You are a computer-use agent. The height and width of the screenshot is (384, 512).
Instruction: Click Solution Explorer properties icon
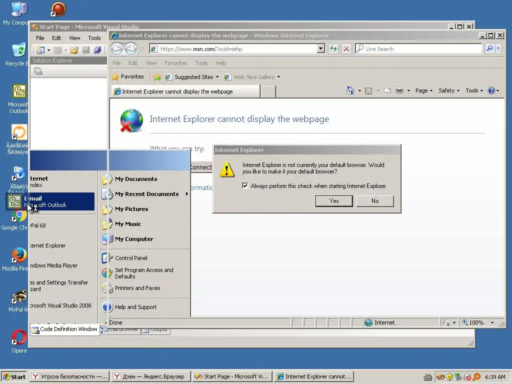[38, 71]
